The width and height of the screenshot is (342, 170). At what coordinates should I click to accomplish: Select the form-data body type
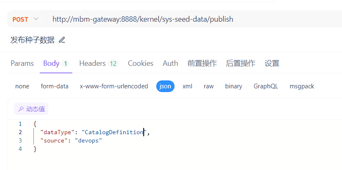pyautogui.click(x=55, y=86)
